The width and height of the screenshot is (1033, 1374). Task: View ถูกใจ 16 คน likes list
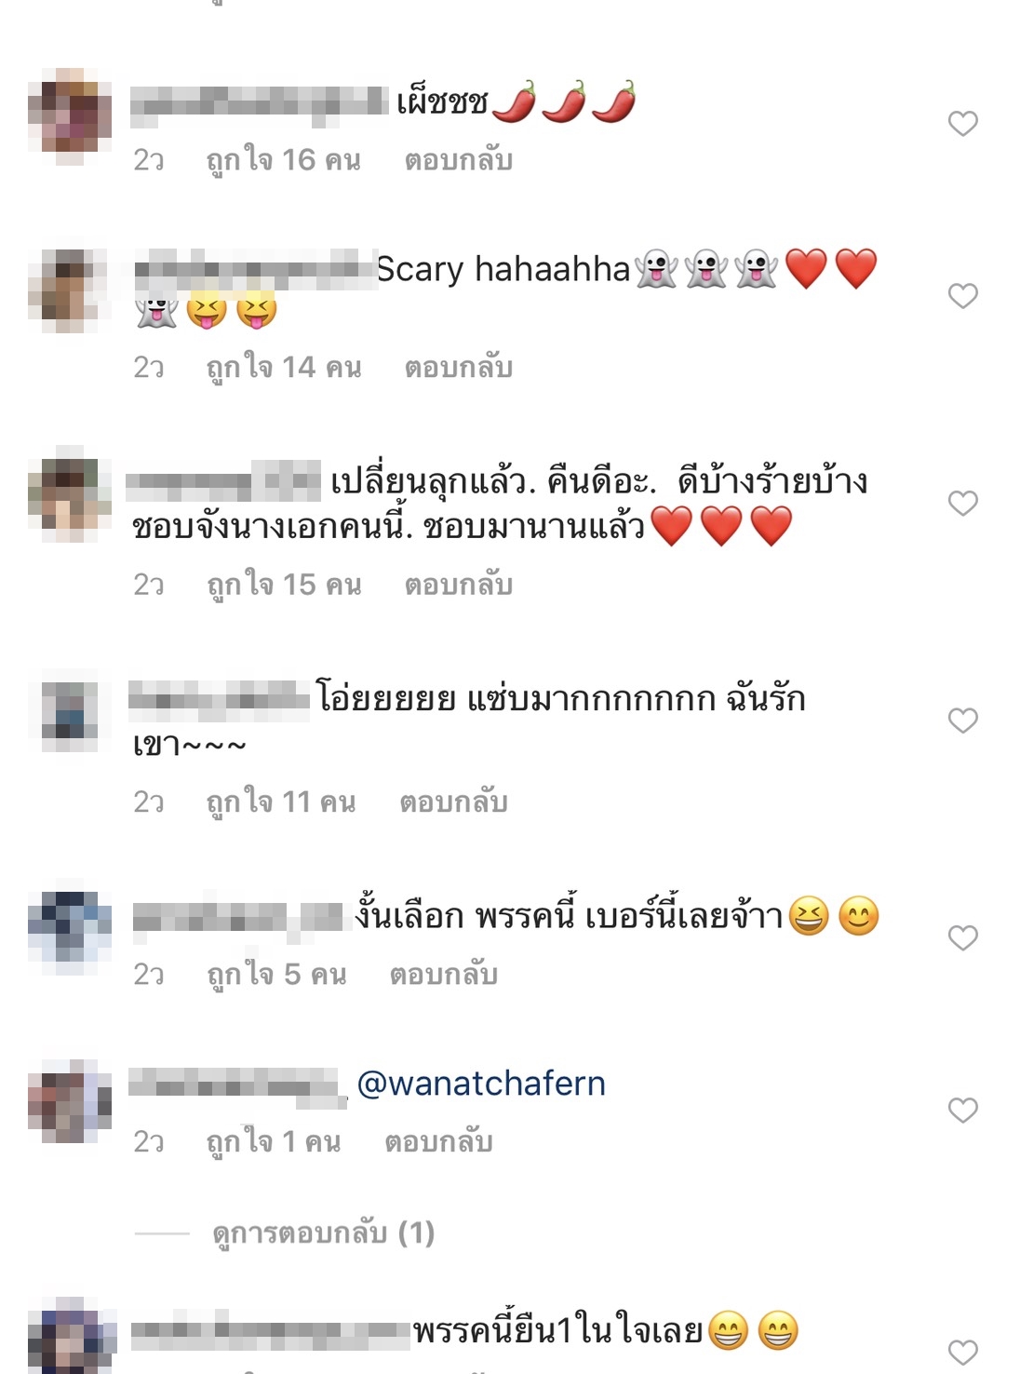pos(284,160)
